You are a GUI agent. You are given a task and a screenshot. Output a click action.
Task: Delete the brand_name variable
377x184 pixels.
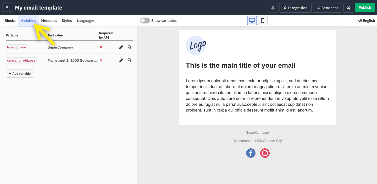coord(129,47)
